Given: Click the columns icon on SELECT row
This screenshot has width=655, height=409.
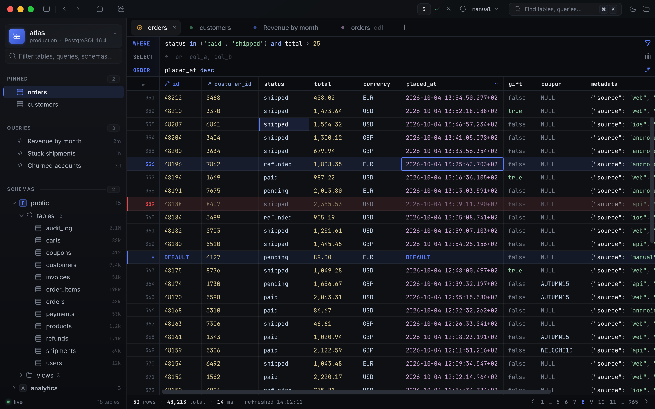Looking at the screenshot, I should pyautogui.click(x=648, y=56).
